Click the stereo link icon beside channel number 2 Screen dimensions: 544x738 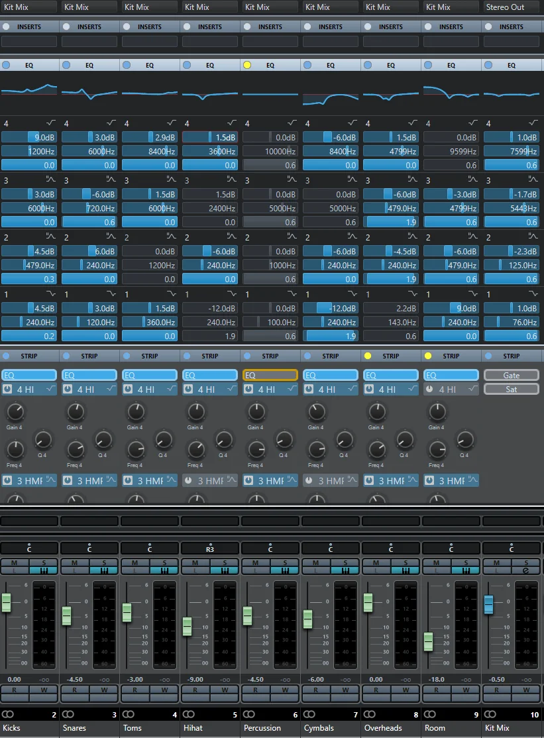[7, 714]
